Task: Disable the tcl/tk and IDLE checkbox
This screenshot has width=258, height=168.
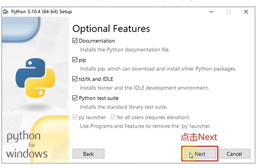Action: pos(75,79)
